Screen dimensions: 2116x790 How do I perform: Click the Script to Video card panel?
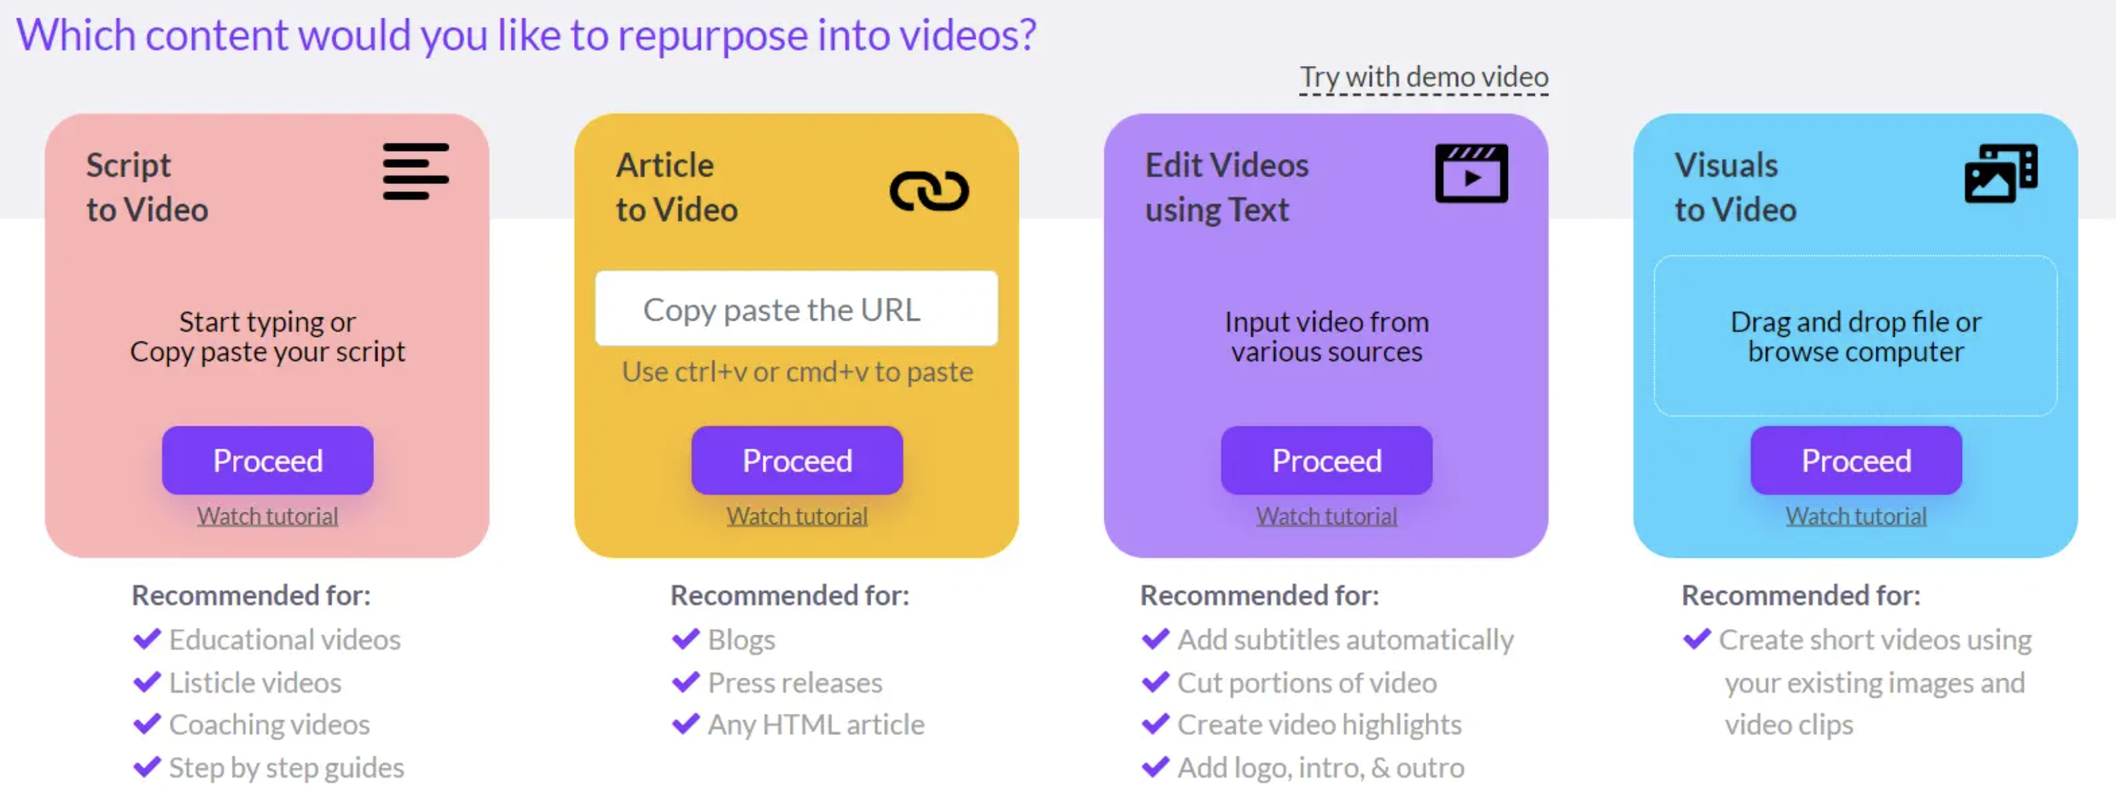click(270, 344)
